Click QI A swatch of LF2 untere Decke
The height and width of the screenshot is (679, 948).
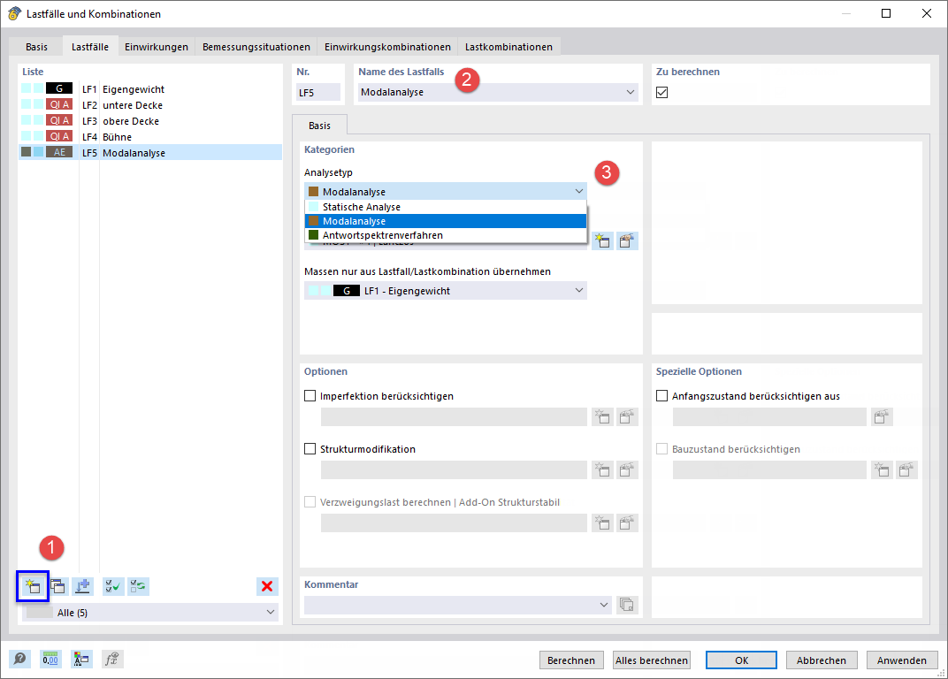pos(59,104)
